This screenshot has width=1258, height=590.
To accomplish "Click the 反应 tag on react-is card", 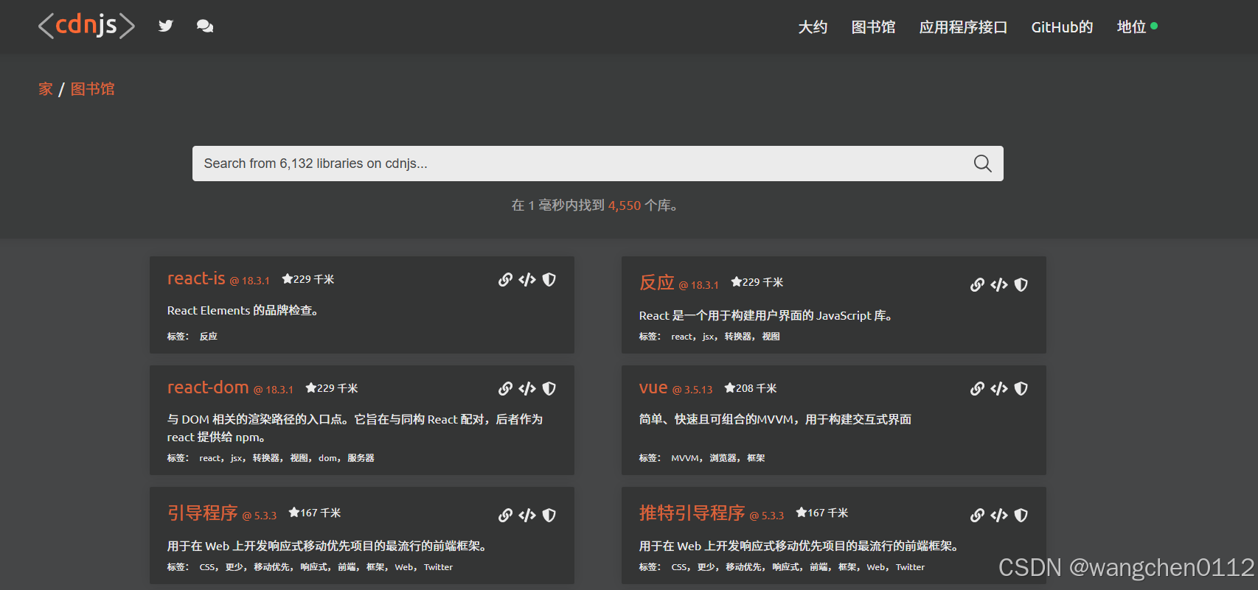I will tap(209, 336).
